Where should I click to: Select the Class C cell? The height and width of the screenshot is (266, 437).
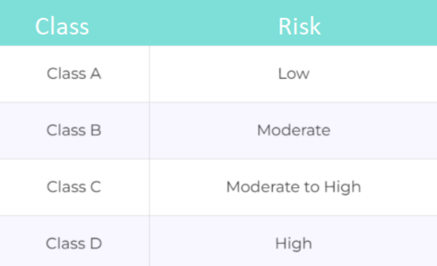tap(74, 187)
